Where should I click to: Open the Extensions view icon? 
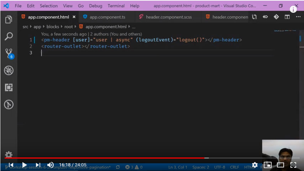coord(9,87)
